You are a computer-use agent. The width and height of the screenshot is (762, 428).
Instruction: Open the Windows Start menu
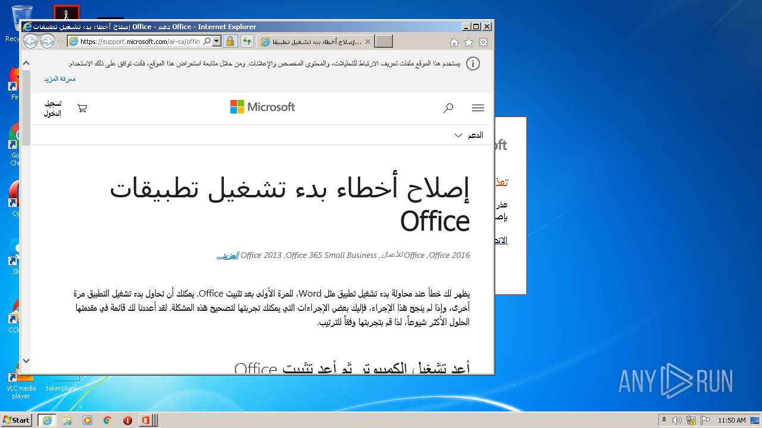click(16, 420)
